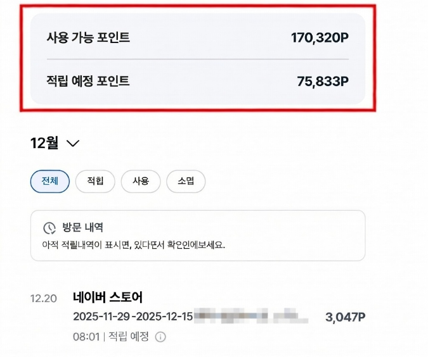
Task: Switch to the 적립 filter chip
Action: (95, 182)
